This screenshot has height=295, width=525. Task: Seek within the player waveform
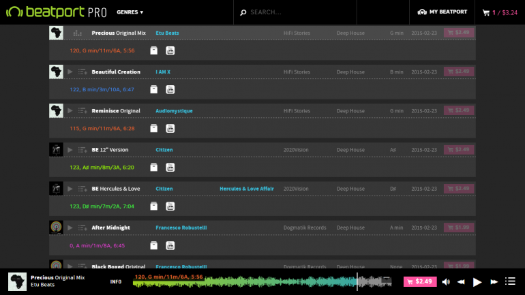pyautogui.click(x=262, y=281)
